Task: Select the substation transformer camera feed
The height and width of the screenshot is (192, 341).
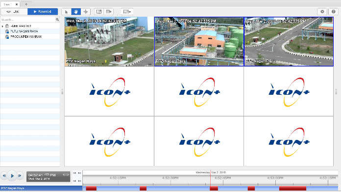Action: (109, 42)
